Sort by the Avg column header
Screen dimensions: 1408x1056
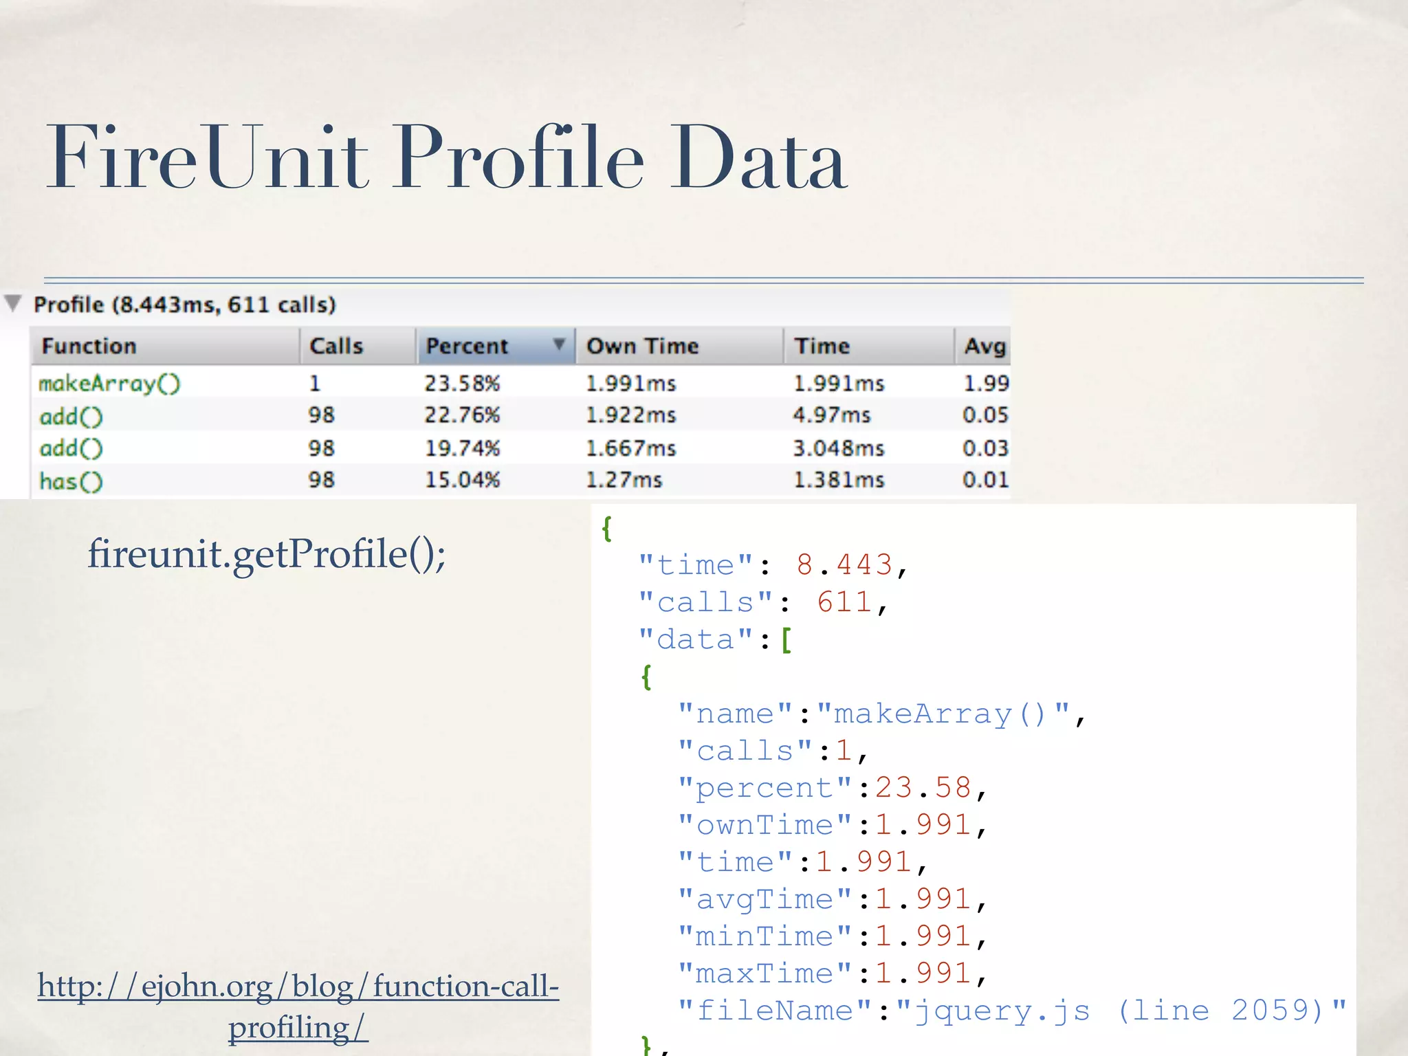pos(983,346)
